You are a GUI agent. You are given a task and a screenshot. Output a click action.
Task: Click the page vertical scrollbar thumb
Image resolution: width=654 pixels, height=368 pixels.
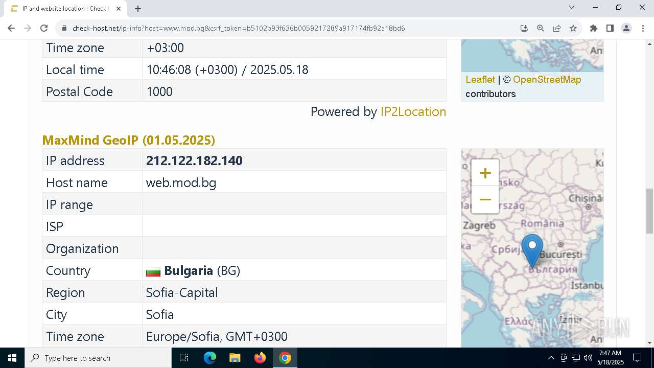click(x=649, y=211)
